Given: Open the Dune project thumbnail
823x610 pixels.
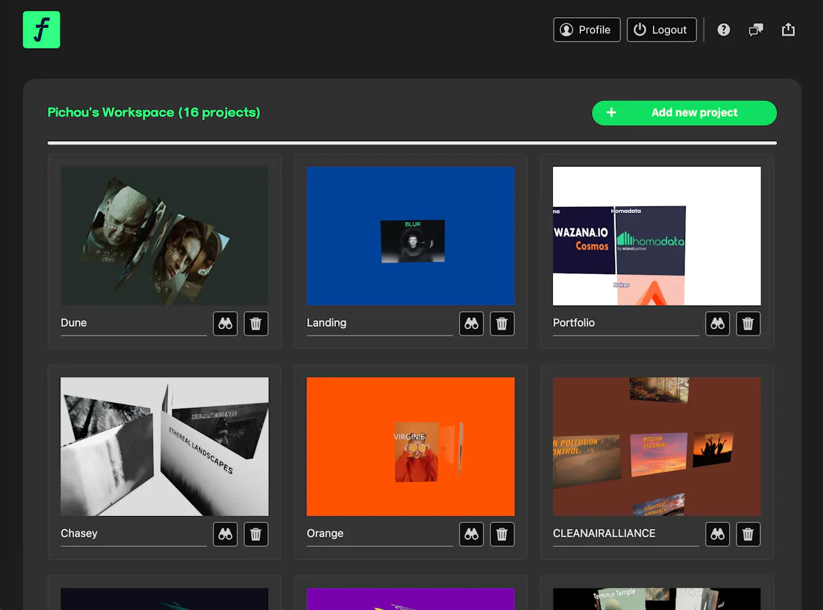Looking at the screenshot, I should [165, 236].
